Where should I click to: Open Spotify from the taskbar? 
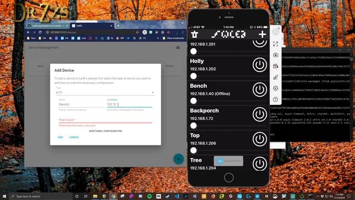[149, 196]
